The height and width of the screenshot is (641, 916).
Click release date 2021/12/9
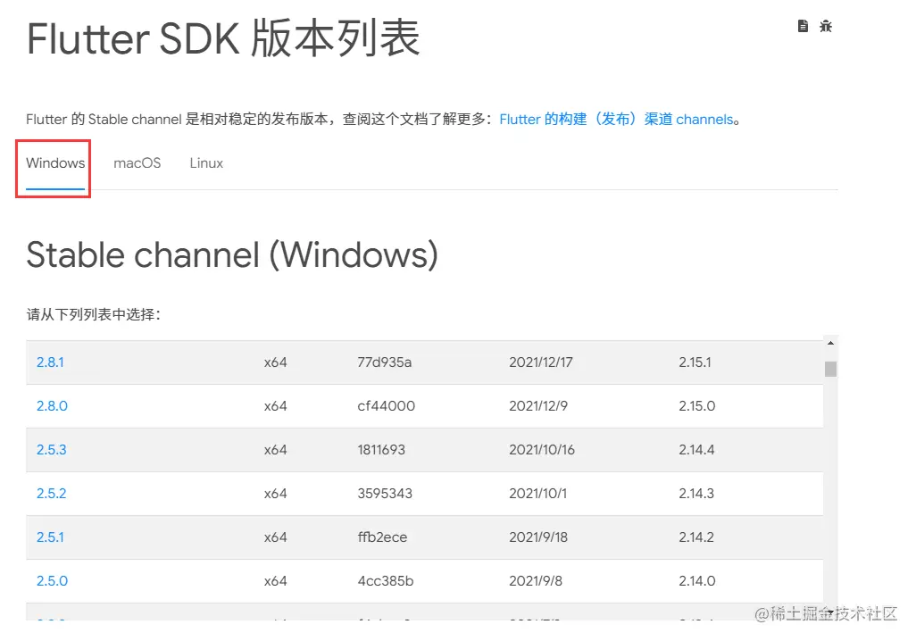538,406
